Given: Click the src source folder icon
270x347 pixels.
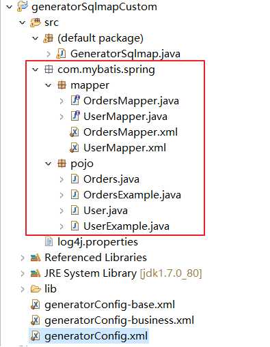Looking at the screenshot, I should (36, 22).
